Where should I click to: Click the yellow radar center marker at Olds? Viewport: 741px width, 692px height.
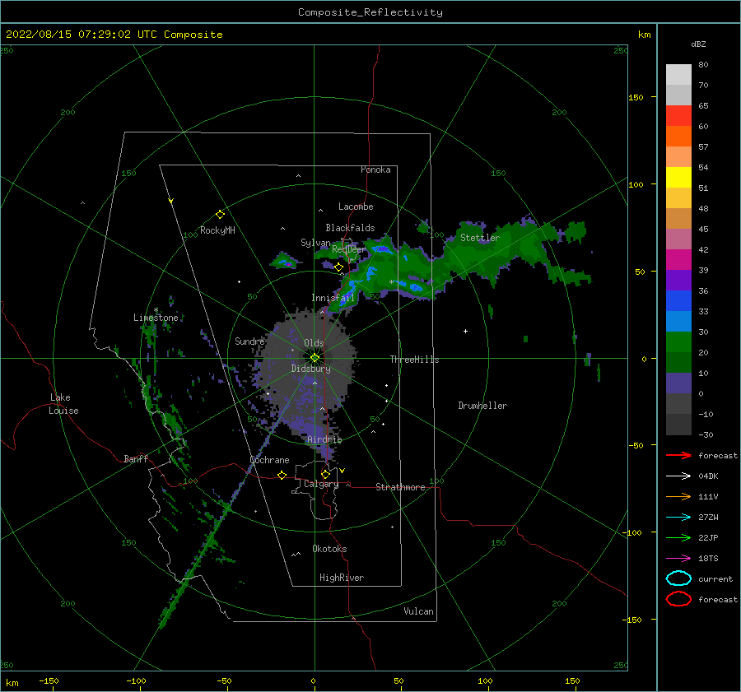[315, 358]
